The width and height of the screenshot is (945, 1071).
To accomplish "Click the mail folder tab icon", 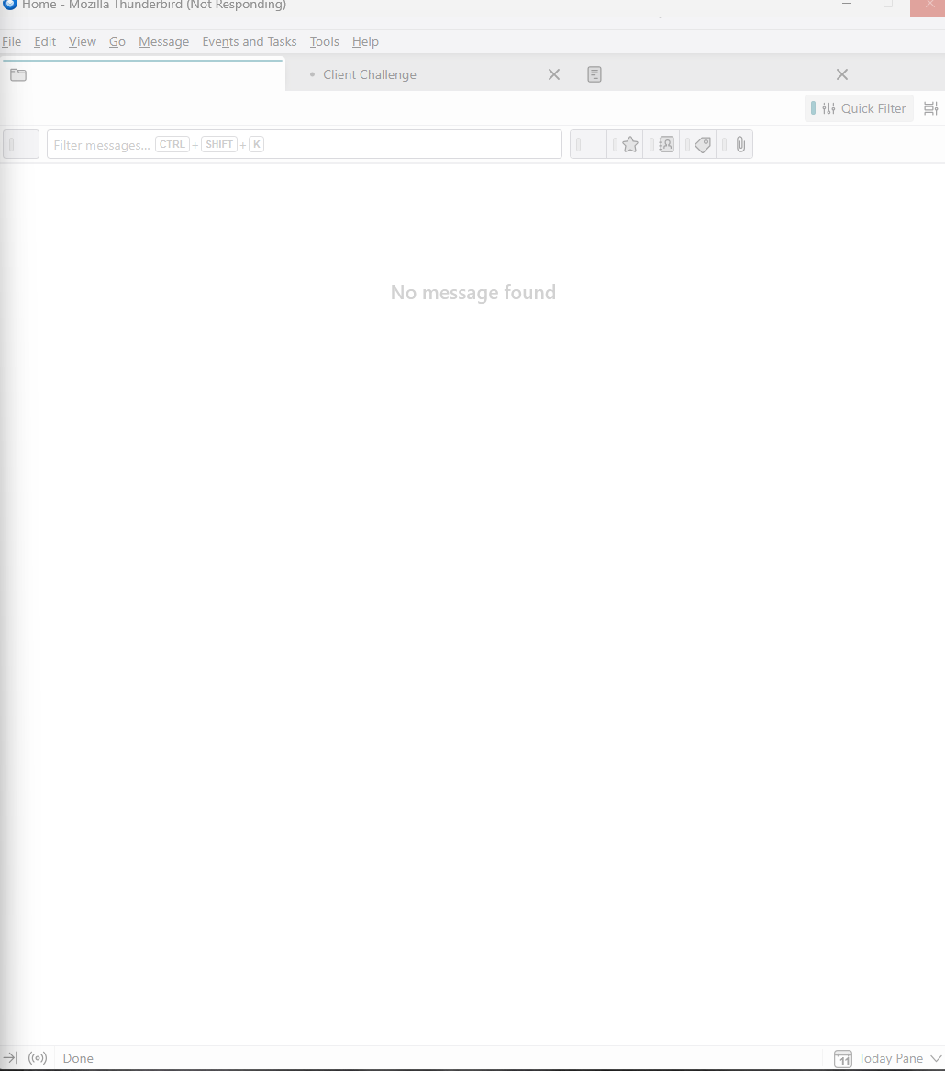I will [18, 75].
